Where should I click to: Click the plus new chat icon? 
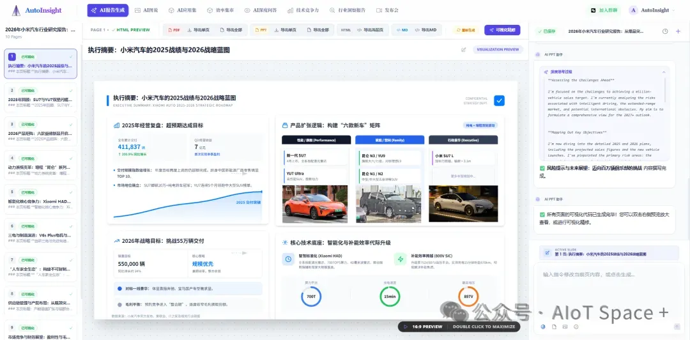point(678,31)
